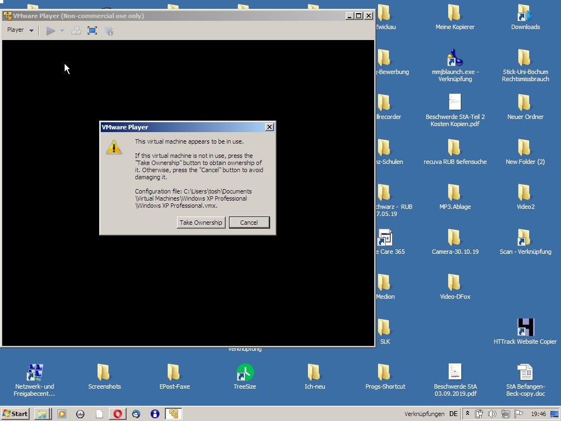Launch Thunderbird from the taskbar
The image size is (561, 421).
(136, 414)
